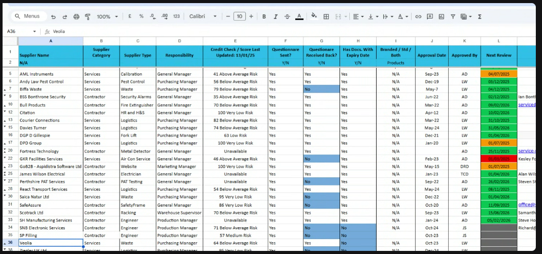
Task: Open the service@ link in Bull Products row
Action: (527, 105)
